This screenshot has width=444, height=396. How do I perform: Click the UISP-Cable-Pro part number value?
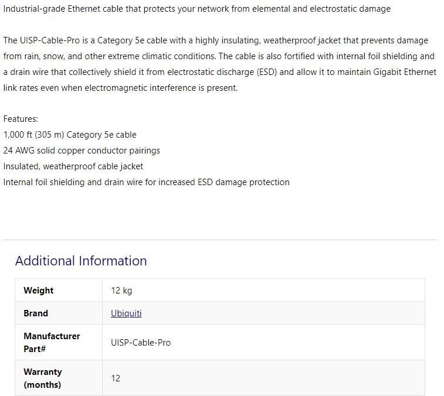tap(141, 342)
